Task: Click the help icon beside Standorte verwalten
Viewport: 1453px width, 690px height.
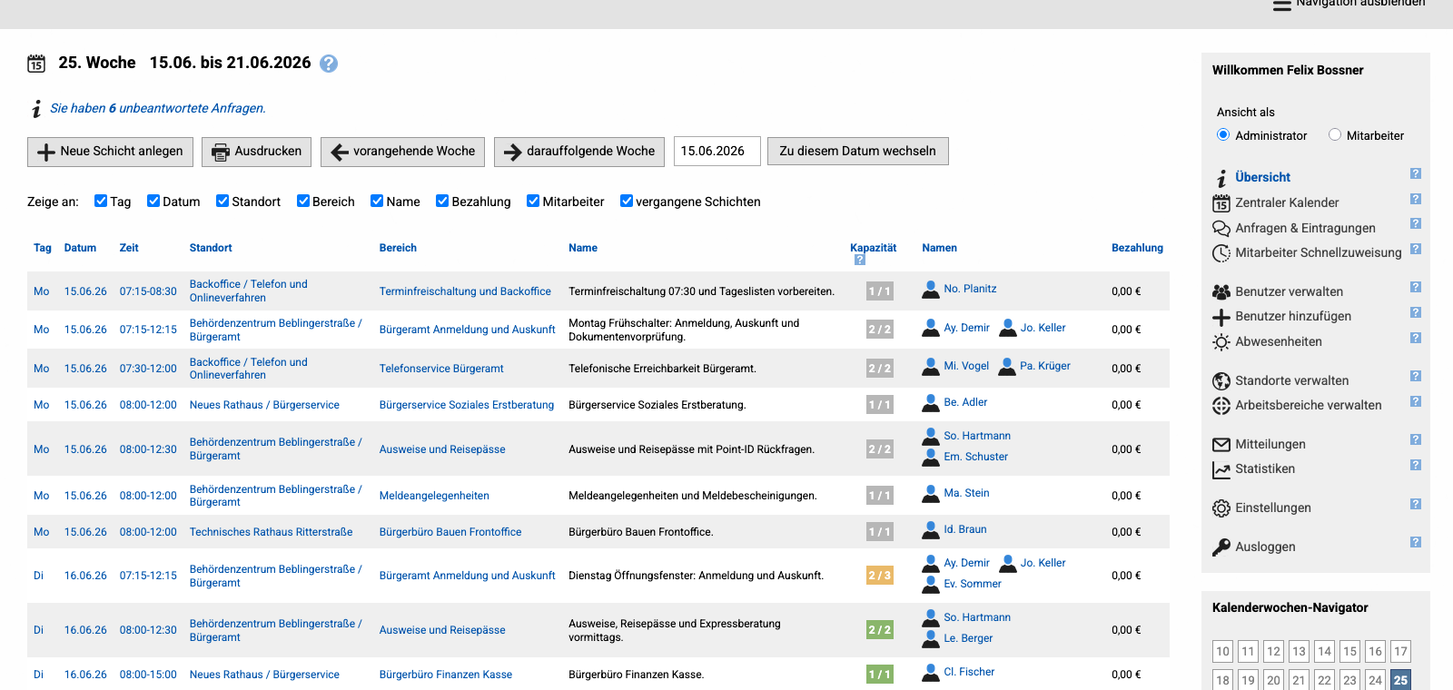Action: point(1415,376)
